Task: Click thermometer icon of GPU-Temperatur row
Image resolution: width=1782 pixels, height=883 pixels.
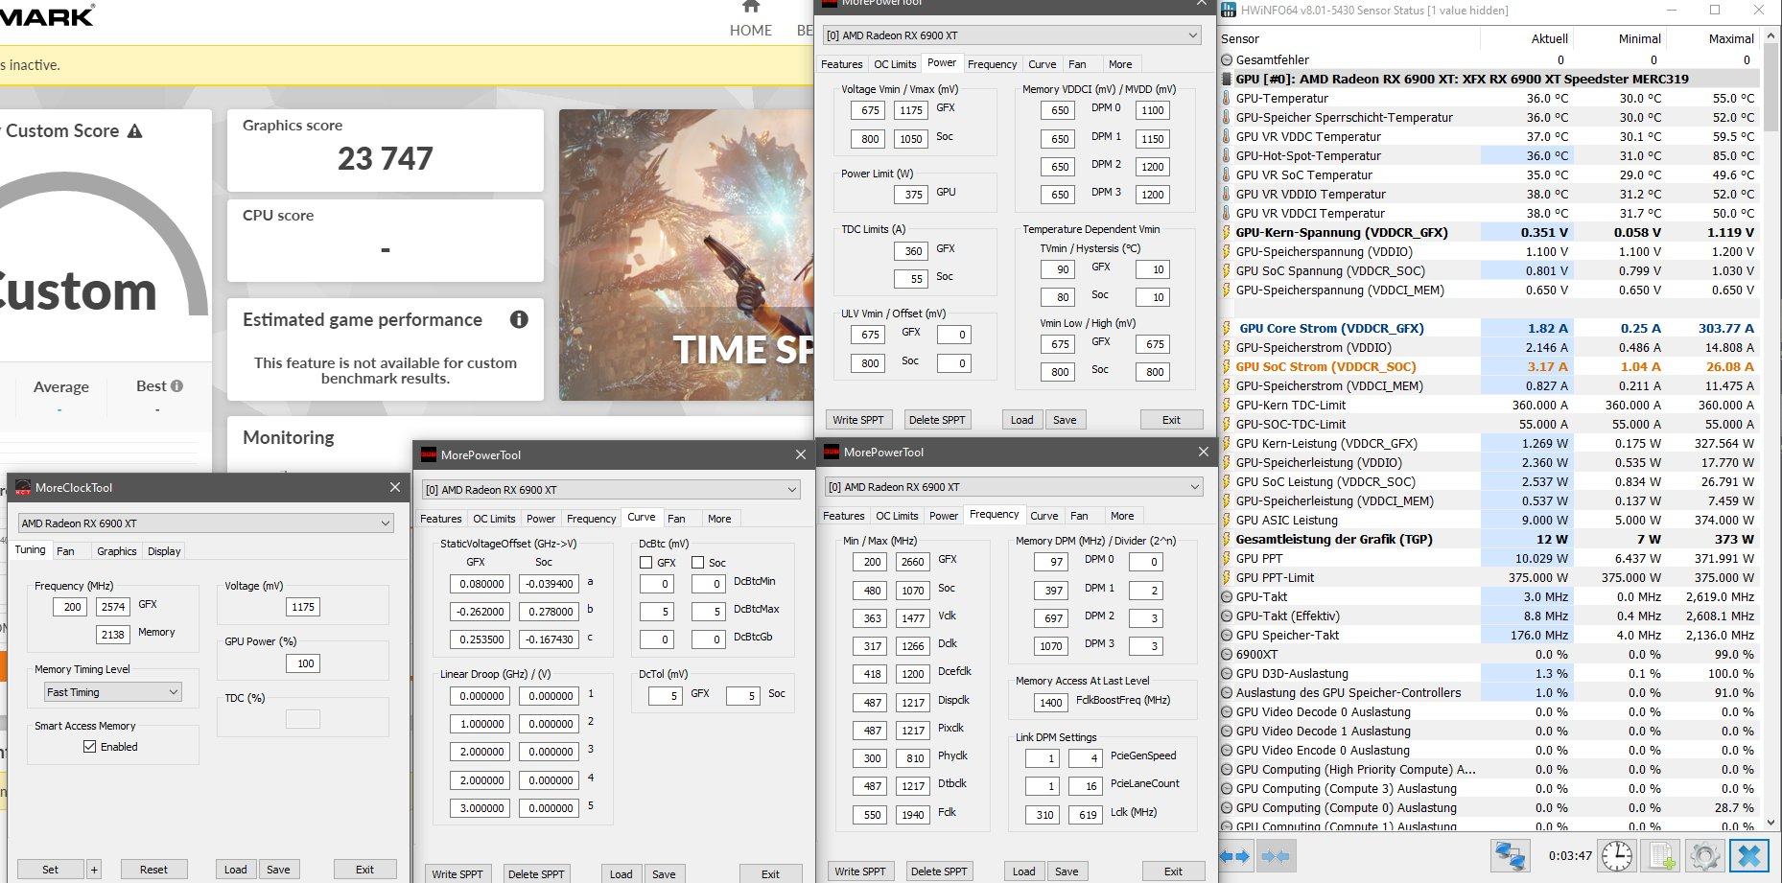Action: tap(1227, 98)
